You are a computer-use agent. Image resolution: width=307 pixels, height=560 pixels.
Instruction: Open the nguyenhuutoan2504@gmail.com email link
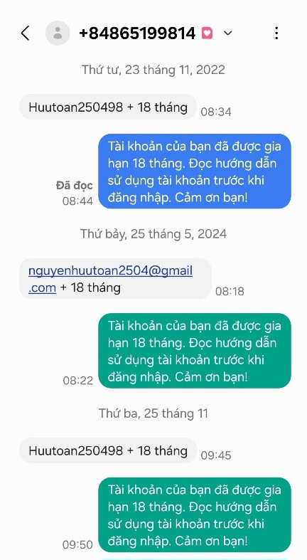(x=111, y=279)
